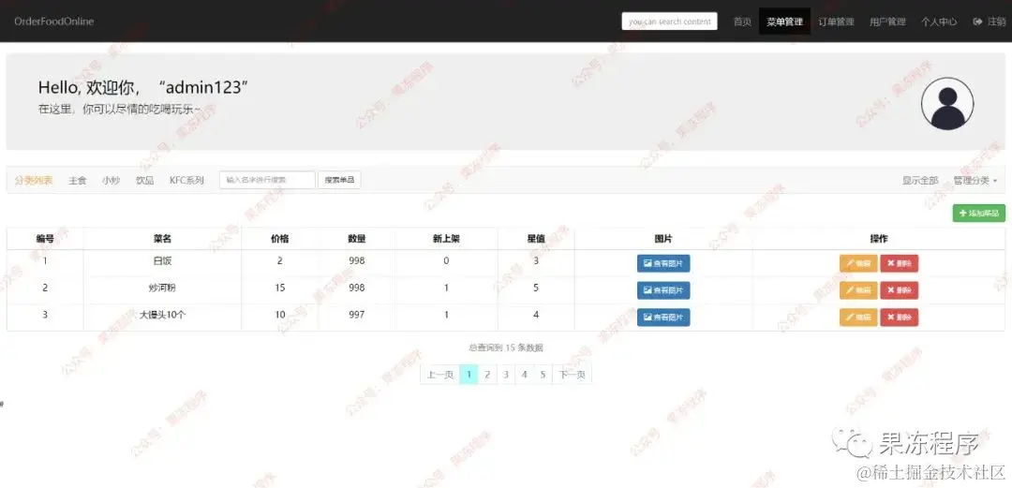
Task: Focus the dish name search field
Action: tap(267, 180)
